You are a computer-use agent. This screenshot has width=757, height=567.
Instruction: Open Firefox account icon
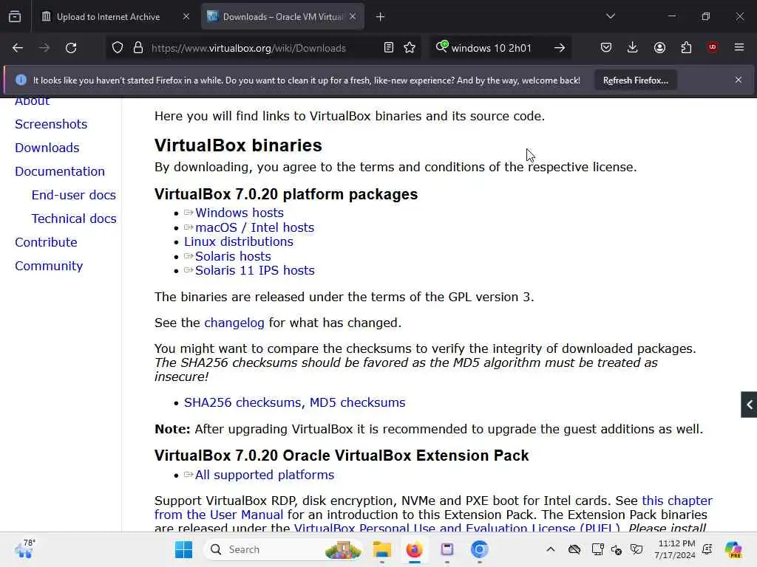pyautogui.click(x=659, y=47)
